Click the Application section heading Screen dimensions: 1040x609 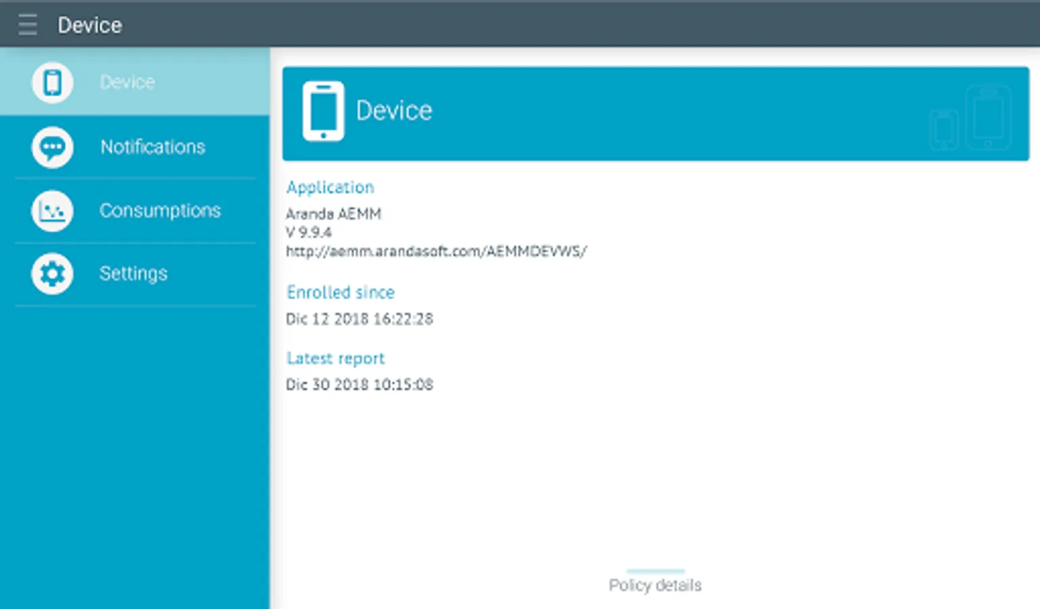(330, 187)
